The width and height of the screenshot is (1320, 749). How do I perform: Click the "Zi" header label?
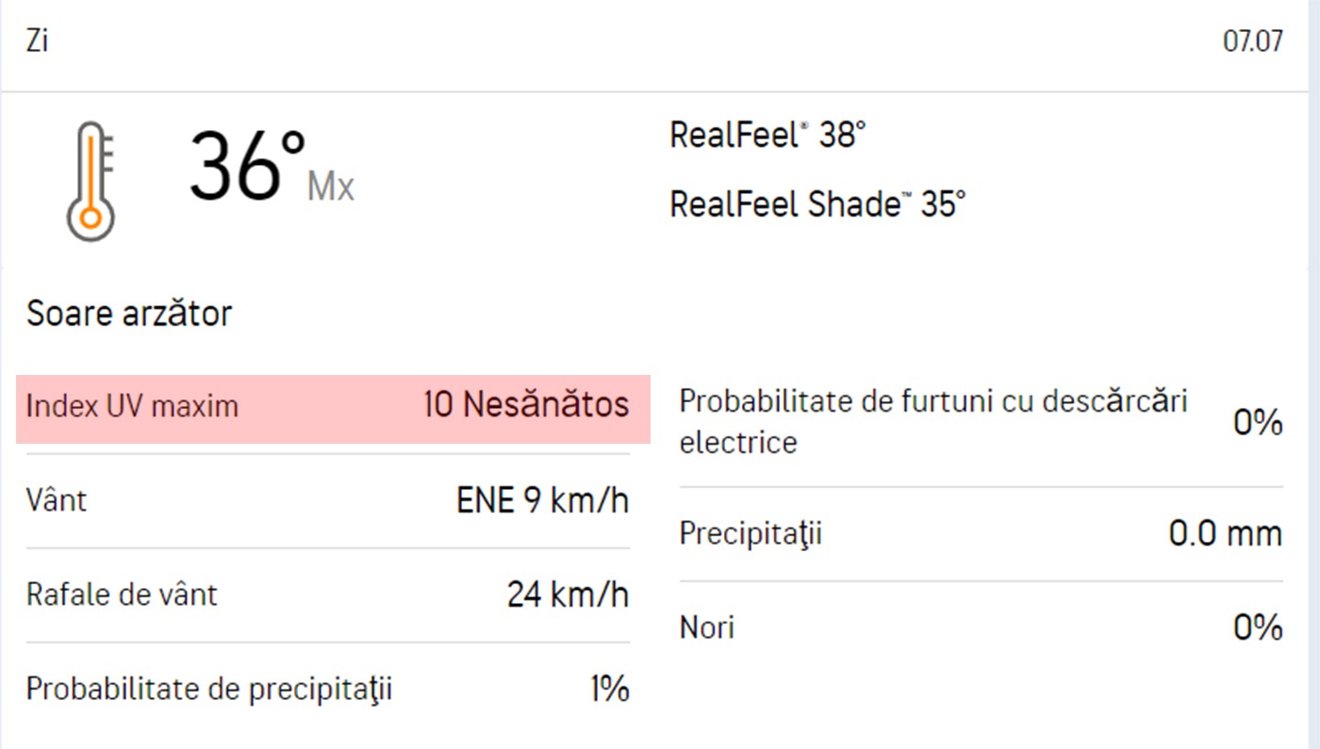(38, 42)
